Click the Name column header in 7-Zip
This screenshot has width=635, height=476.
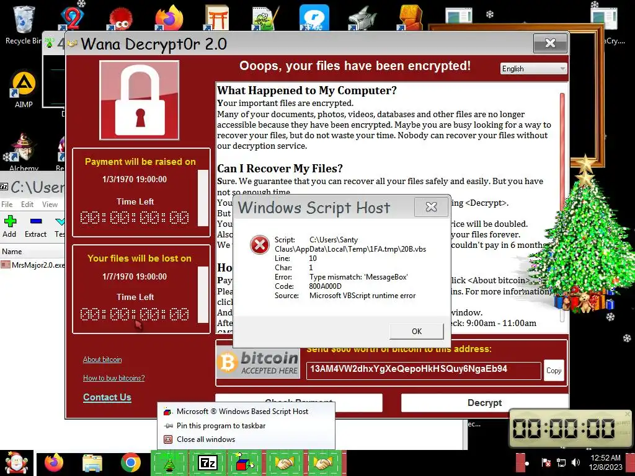click(32, 252)
